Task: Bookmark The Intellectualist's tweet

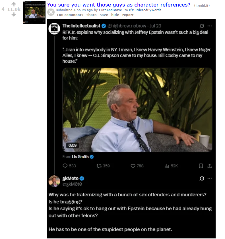Action: [201, 166]
